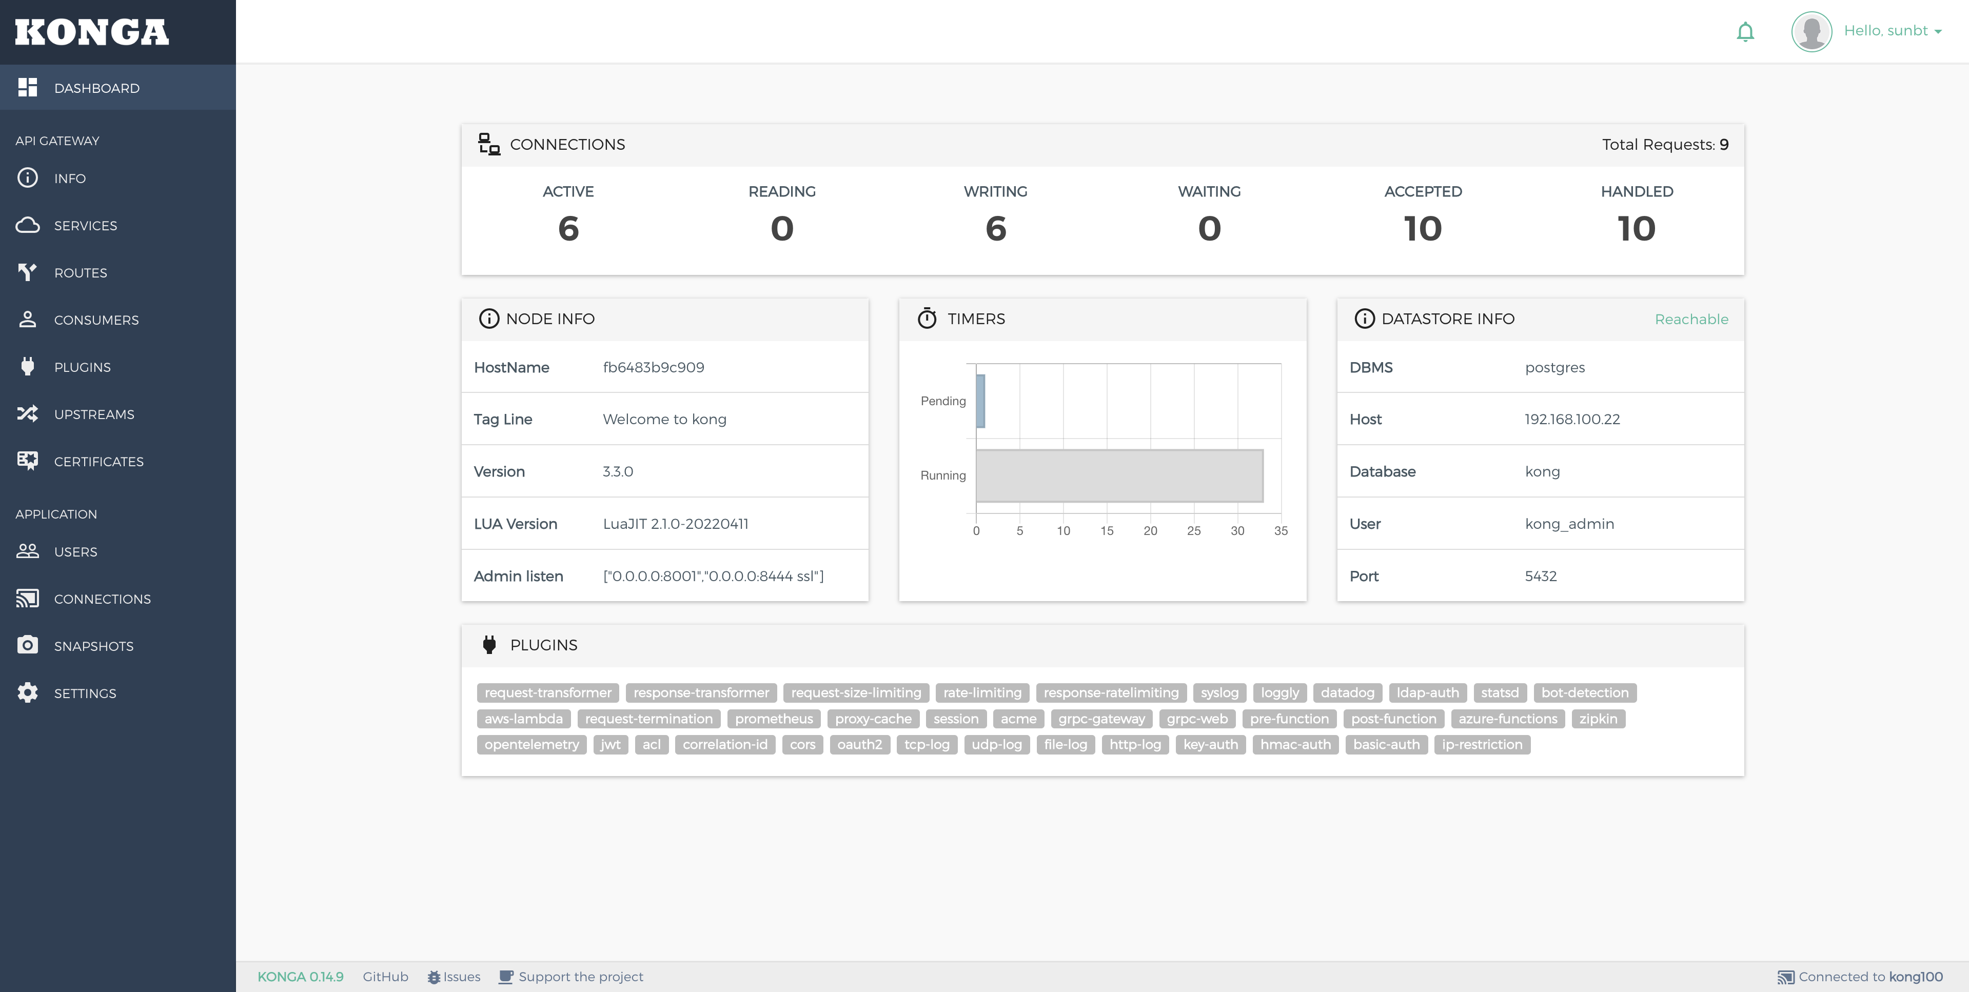Click the Upstreams shuffle icon
The width and height of the screenshot is (1969, 992).
pyautogui.click(x=28, y=414)
